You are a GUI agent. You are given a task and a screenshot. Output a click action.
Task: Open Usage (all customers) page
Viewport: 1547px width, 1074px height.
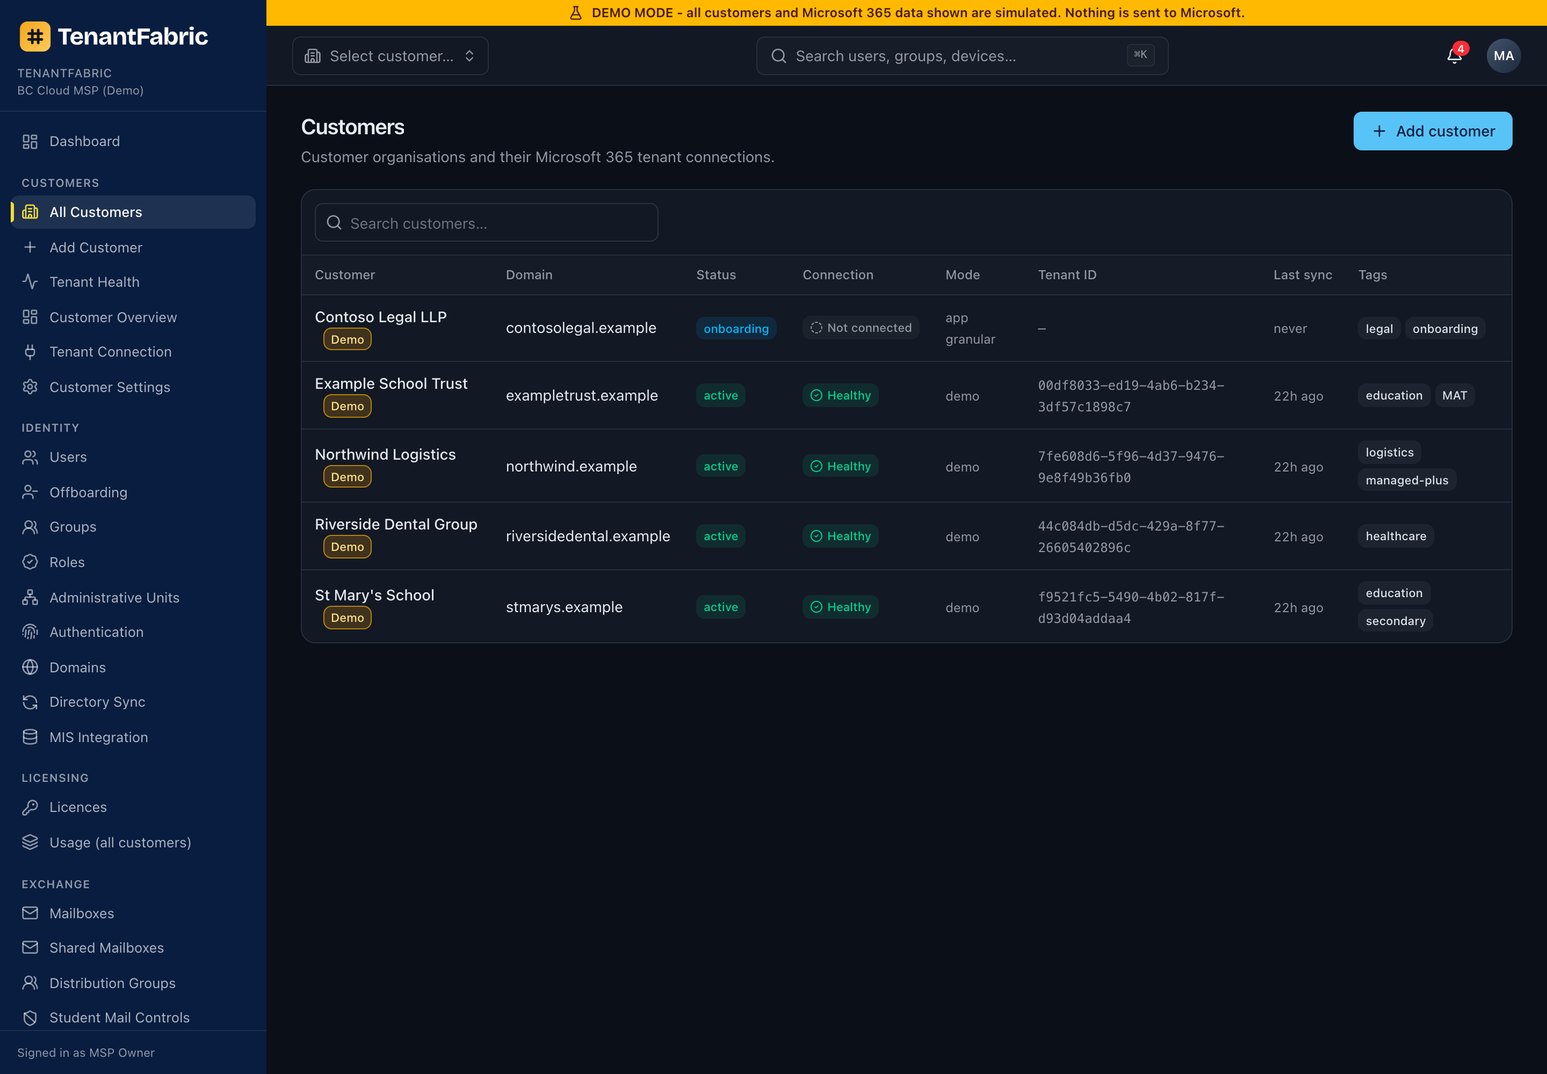tap(133, 843)
